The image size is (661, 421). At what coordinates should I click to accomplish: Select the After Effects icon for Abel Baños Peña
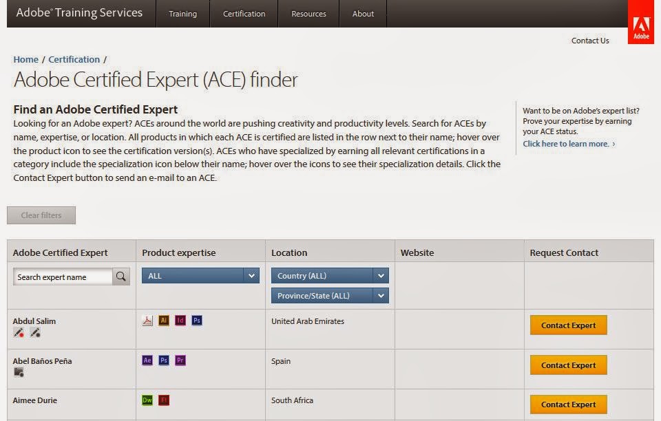147,360
